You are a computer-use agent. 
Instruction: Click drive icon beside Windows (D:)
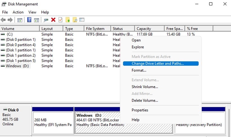[3, 66]
